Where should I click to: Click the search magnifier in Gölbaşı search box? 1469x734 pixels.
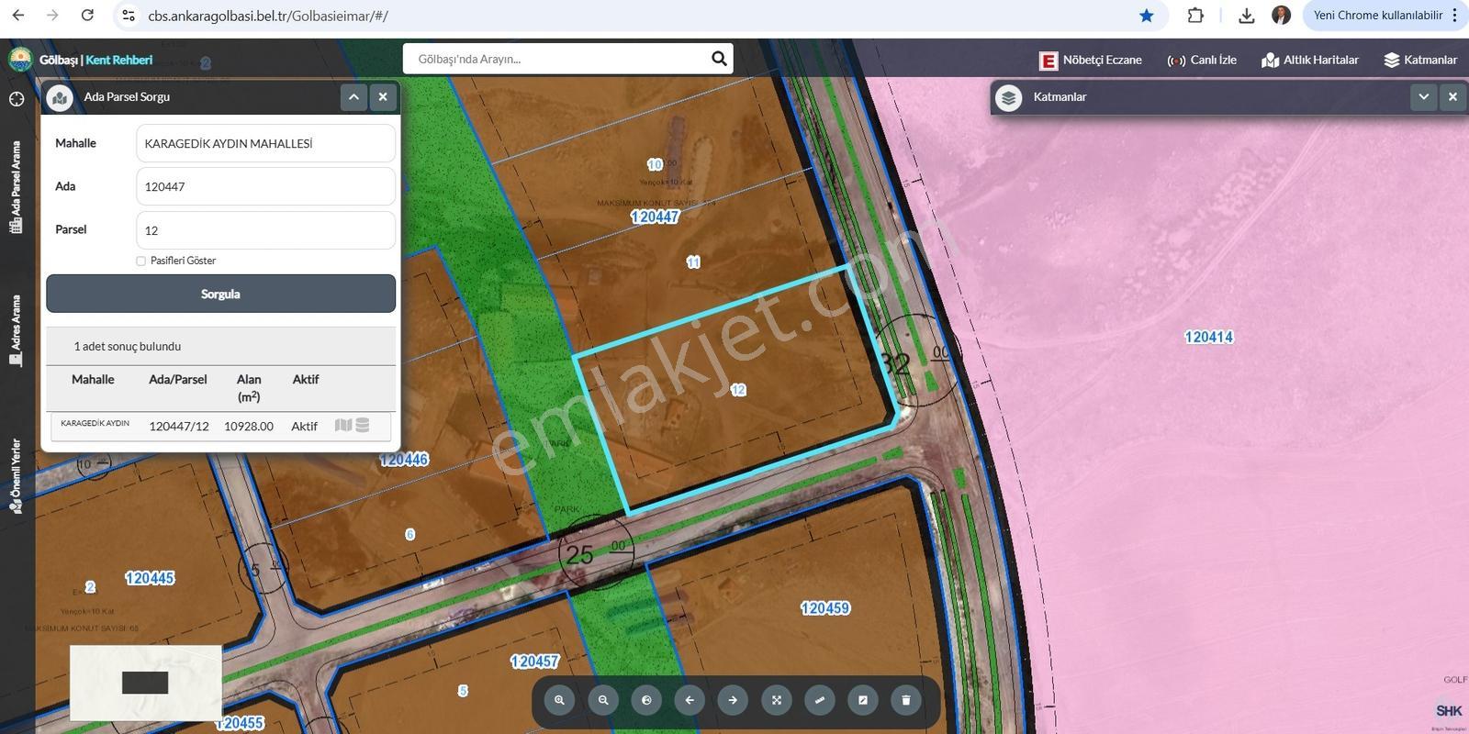coord(719,59)
